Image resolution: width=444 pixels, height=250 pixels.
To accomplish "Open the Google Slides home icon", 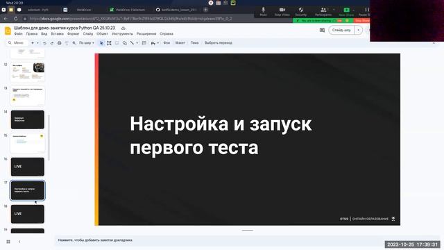I will [x=8, y=31].
